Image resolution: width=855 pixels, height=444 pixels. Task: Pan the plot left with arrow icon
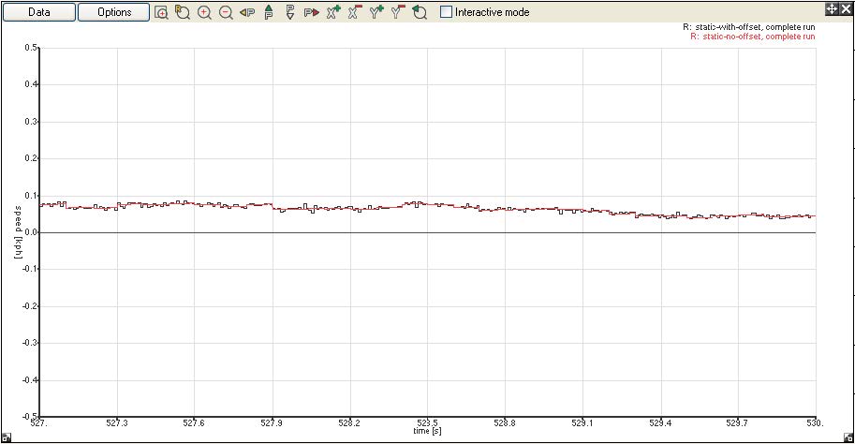point(247,12)
